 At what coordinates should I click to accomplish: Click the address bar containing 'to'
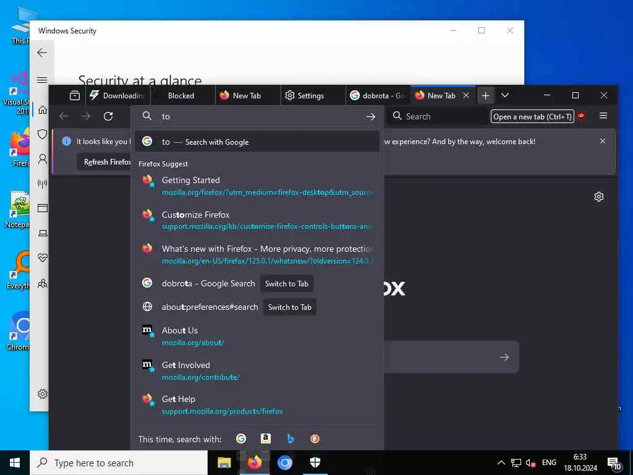tap(258, 116)
